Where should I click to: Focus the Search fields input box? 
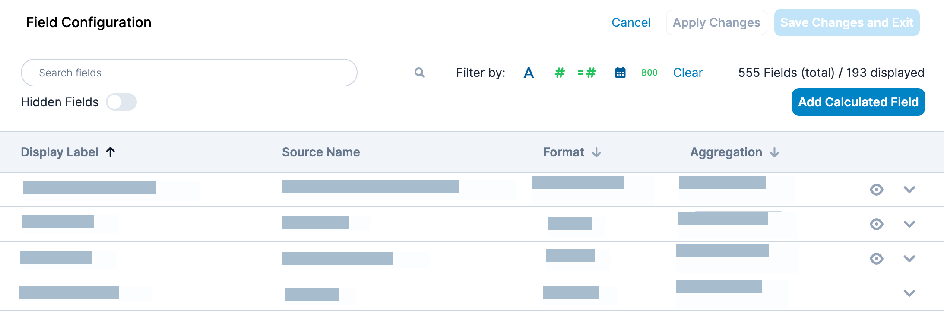[x=189, y=73]
